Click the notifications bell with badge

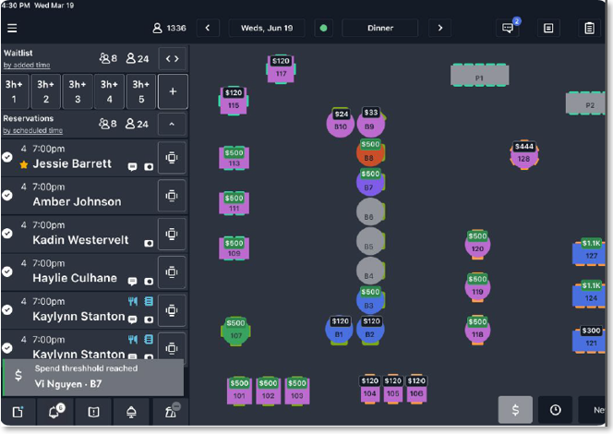(x=54, y=412)
